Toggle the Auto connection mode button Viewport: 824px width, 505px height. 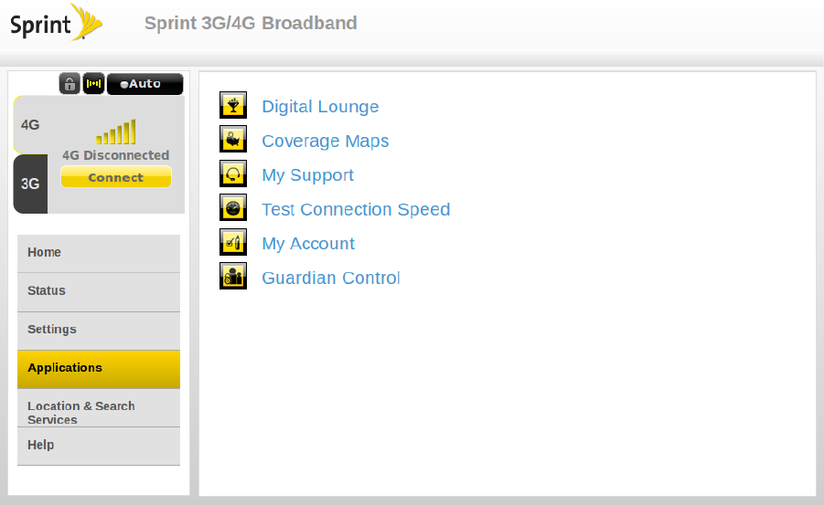pyautogui.click(x=144, y=84)
